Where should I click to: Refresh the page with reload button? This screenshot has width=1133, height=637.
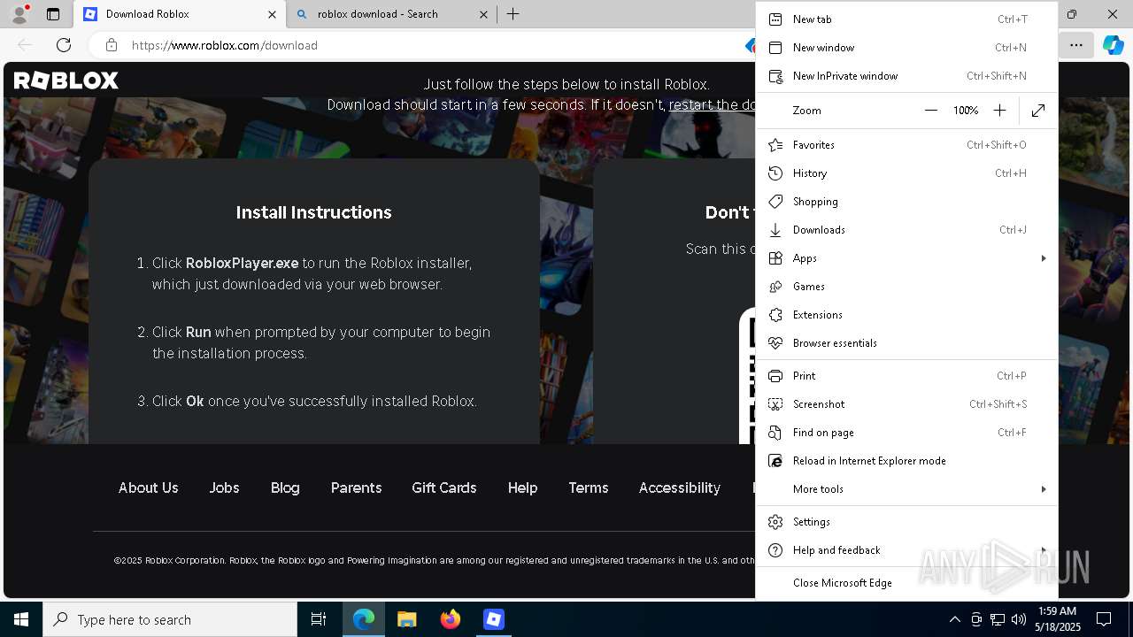point(64,45)
